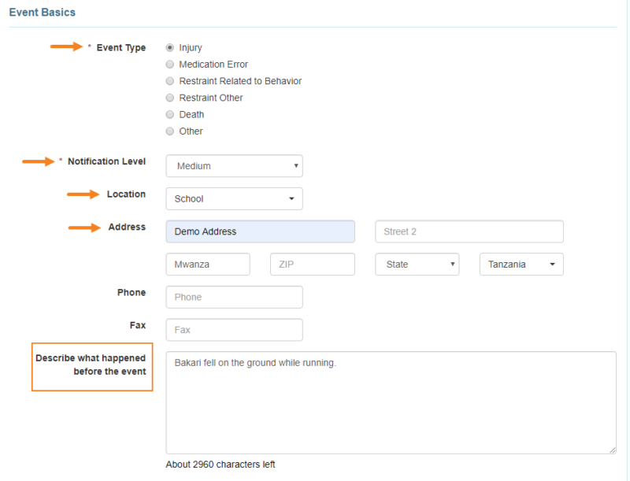Choose Medication Error as event type
Image resolution: width=630 pixels, height=481 pixels.
click(x=169, y=64)
